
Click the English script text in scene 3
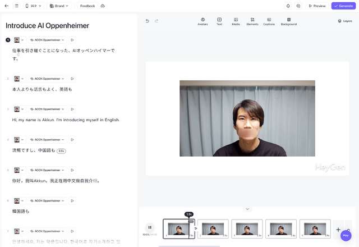66,120
